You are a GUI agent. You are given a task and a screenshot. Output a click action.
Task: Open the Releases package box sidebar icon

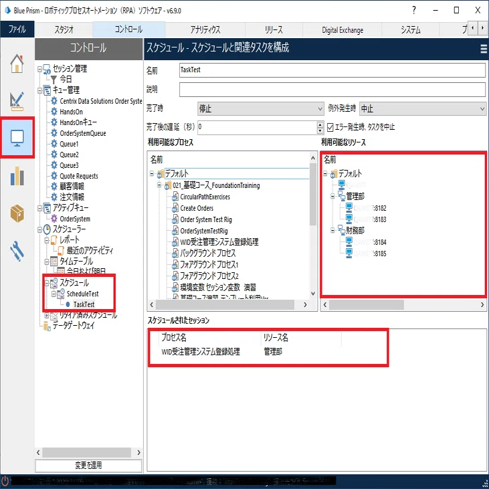(17, 213)
